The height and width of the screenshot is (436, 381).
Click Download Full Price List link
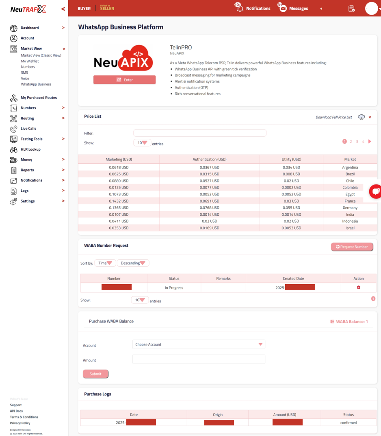333,117
